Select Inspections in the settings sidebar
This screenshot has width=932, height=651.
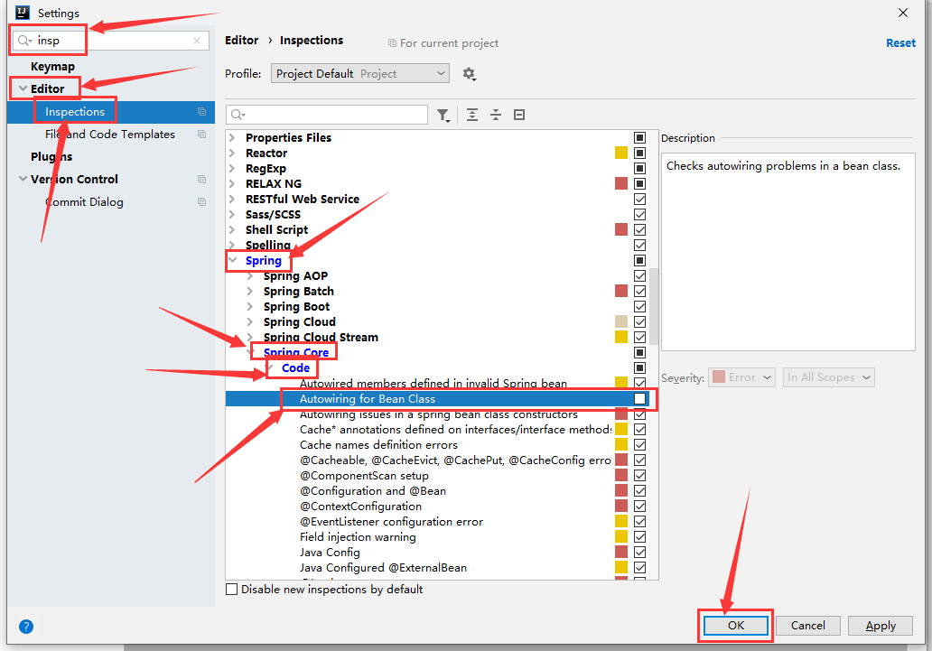tap(110, 112)
